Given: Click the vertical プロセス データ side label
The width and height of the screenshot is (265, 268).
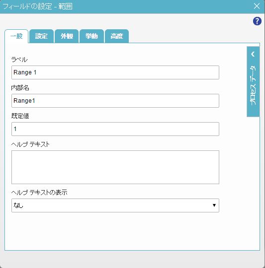Looking at the screenshot, I should [x=253, y=85].
